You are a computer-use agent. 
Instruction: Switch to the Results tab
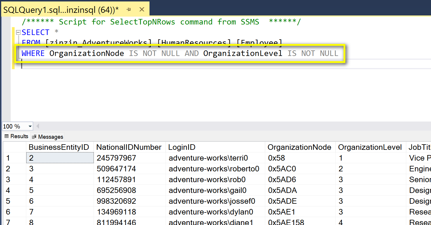[16, 136]
